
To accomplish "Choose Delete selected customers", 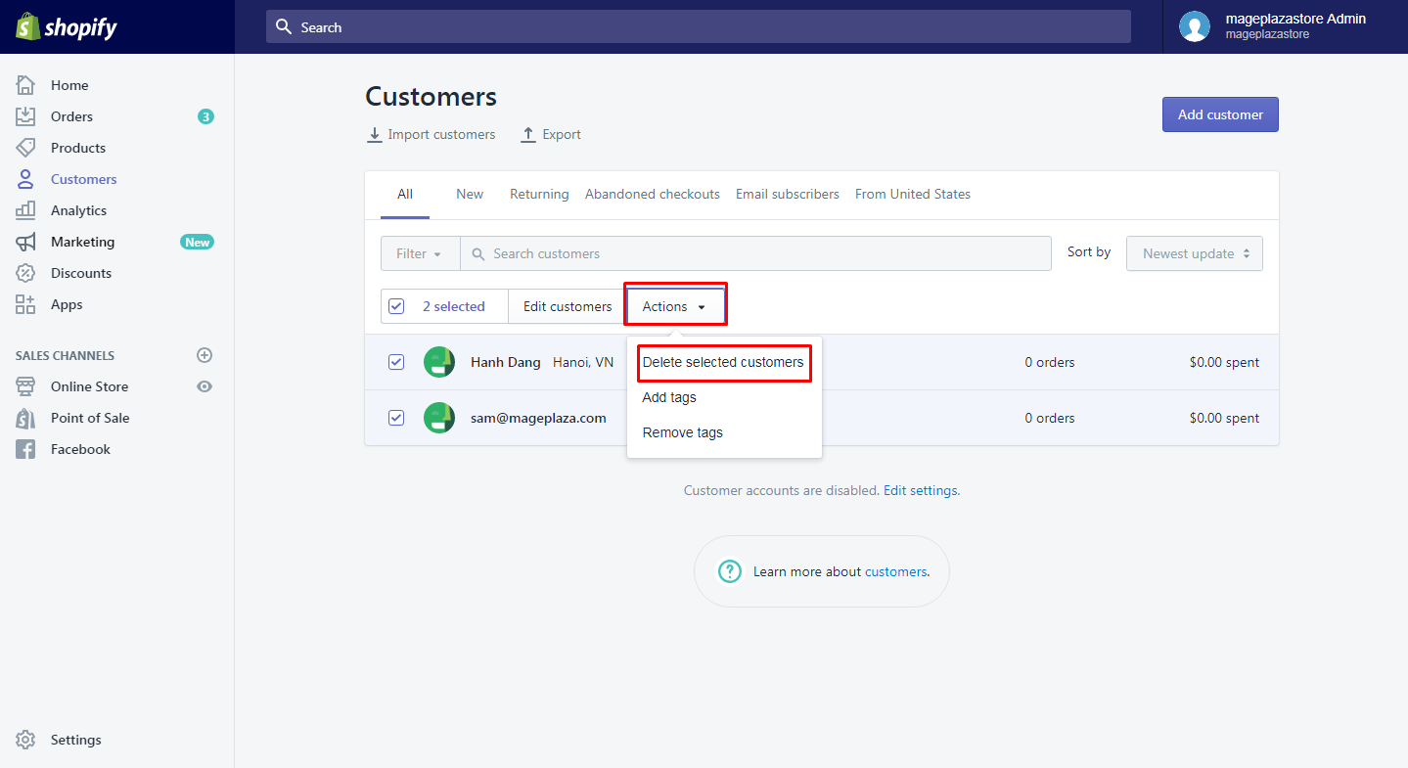I will coord(723,362).
